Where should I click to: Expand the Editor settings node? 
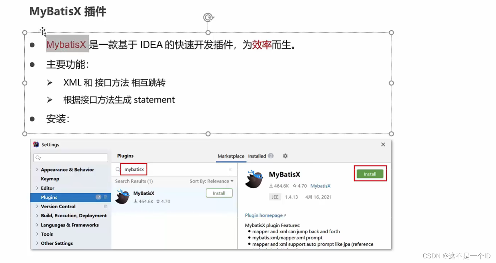pyautogui.click(x=37, y=188)
